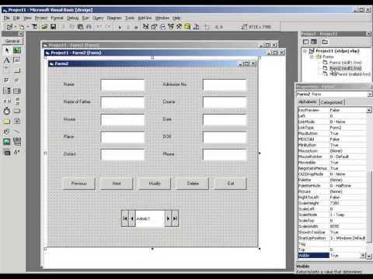Screen dimensions: 373x279
Task: Select the Label tool in the toolbox
Action: pyautogui.click(x=7, y=60)
